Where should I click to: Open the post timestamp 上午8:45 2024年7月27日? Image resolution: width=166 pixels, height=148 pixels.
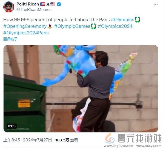(27, 140)
